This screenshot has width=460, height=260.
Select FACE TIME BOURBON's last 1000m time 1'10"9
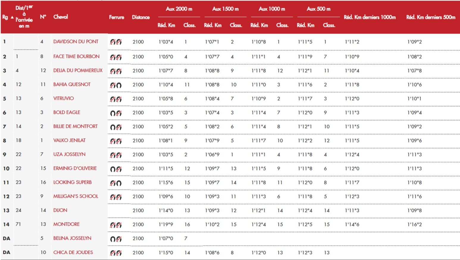(352, 57)
